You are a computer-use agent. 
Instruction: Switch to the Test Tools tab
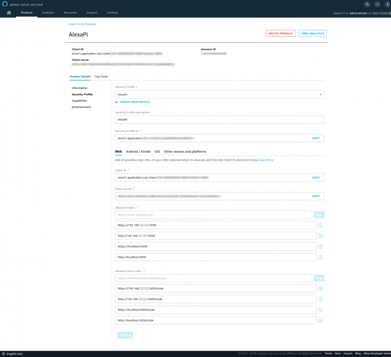pyautogui.click(x=101, y=76)
